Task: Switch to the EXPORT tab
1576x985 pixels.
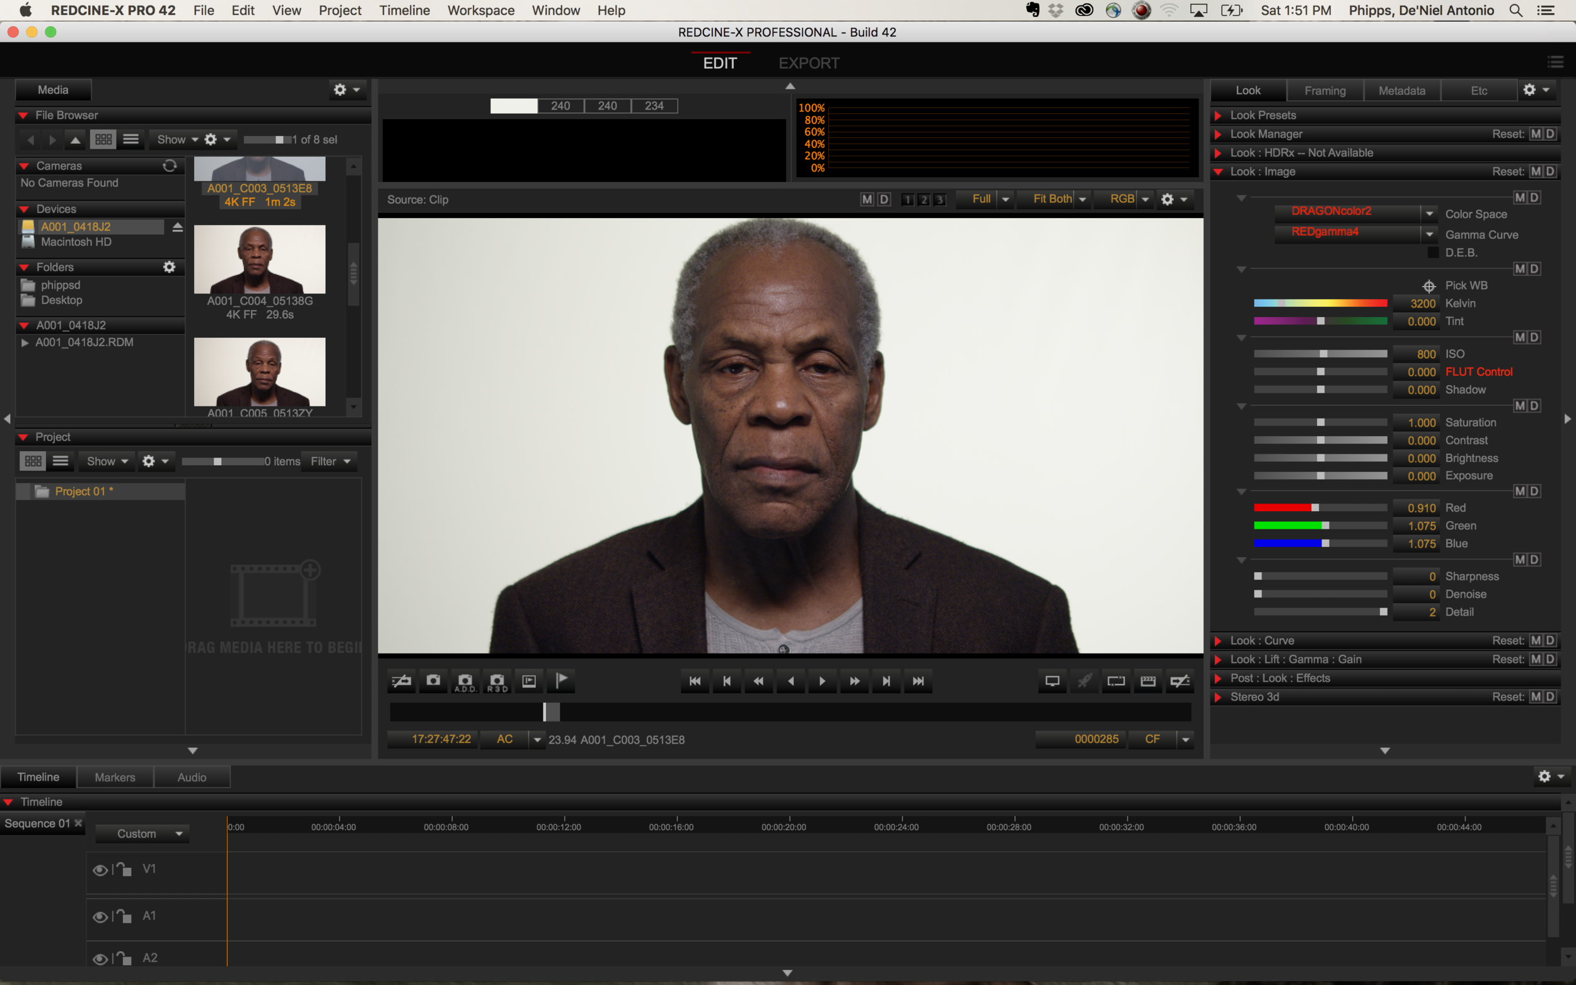Action: [809, 63]
